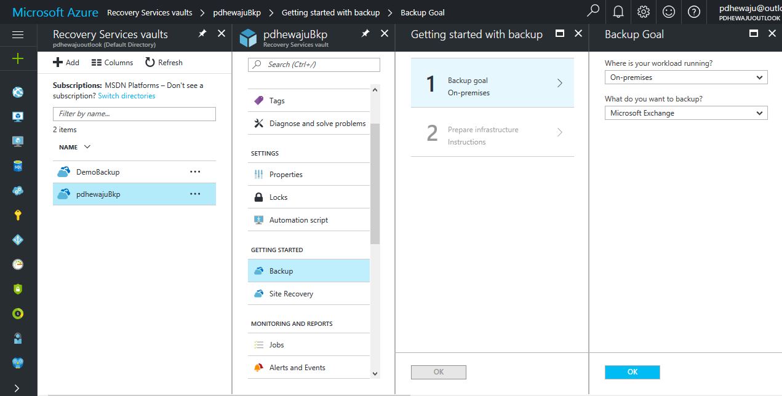Open step 1 Backup goal
782x396 pixels.
coord(492,83)
